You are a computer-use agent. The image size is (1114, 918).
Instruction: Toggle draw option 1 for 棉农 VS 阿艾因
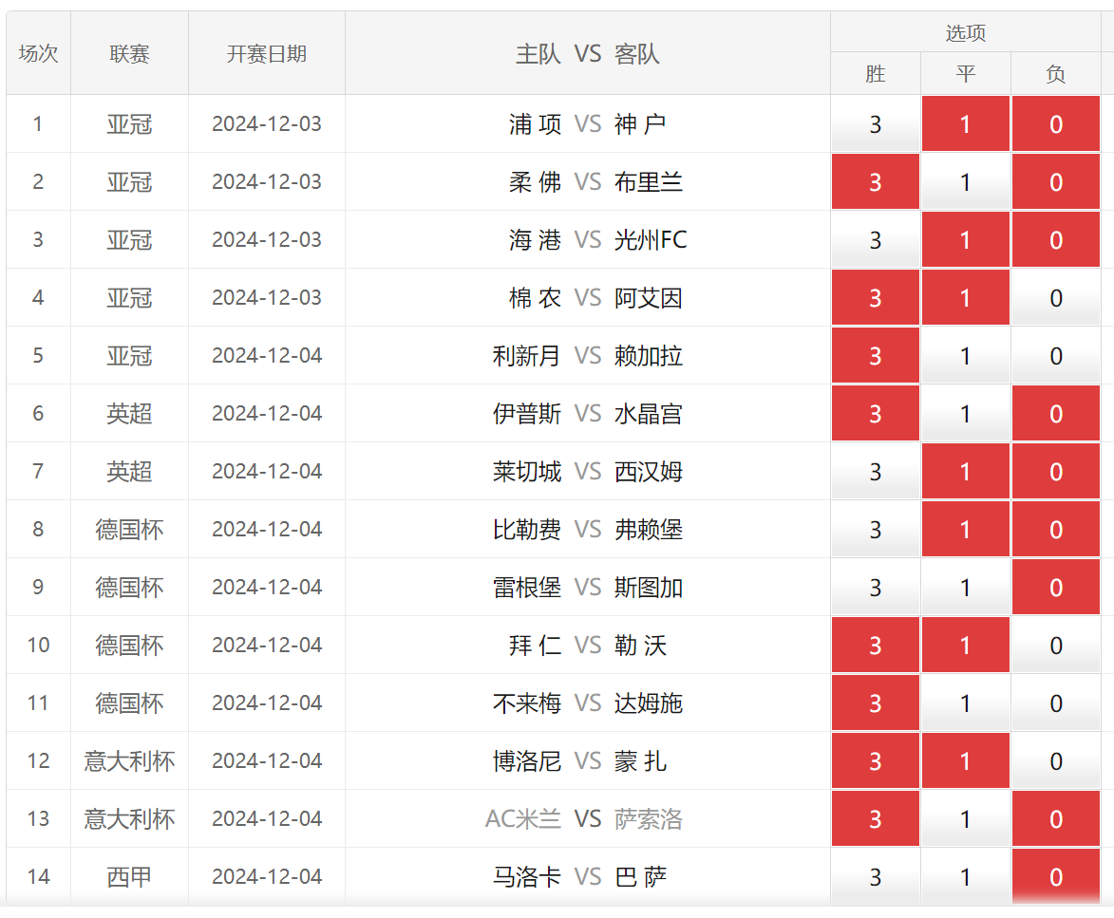(x=966, y=298)
